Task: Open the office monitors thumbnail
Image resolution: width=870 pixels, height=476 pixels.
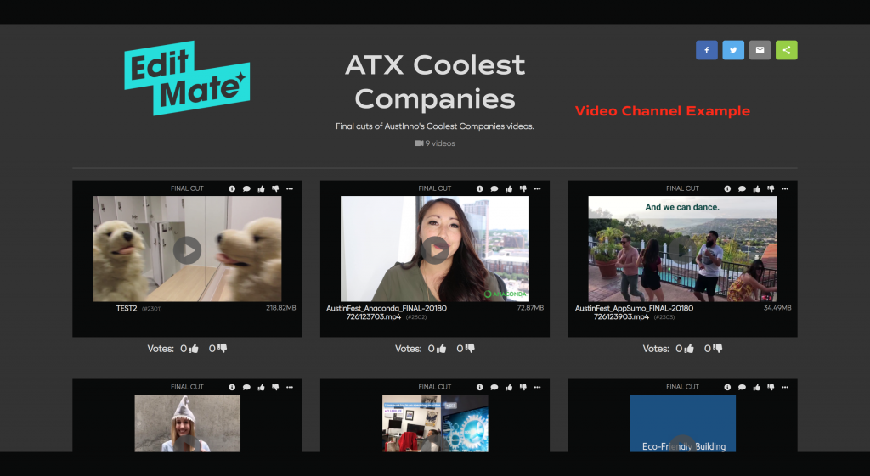Action: tap(435, 423)
